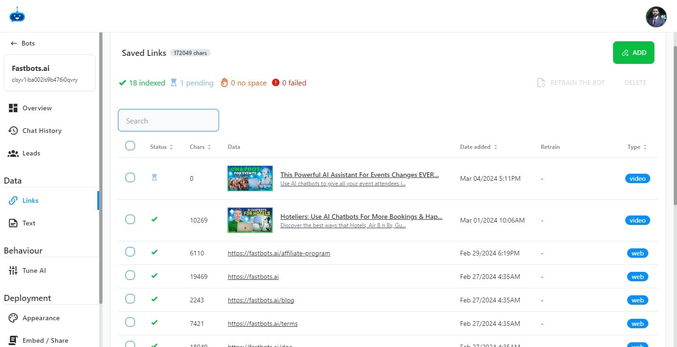Open the fastbots.ai/blog link
The width and height of the screenshot is (677, 347).
(x=260, y=300)
